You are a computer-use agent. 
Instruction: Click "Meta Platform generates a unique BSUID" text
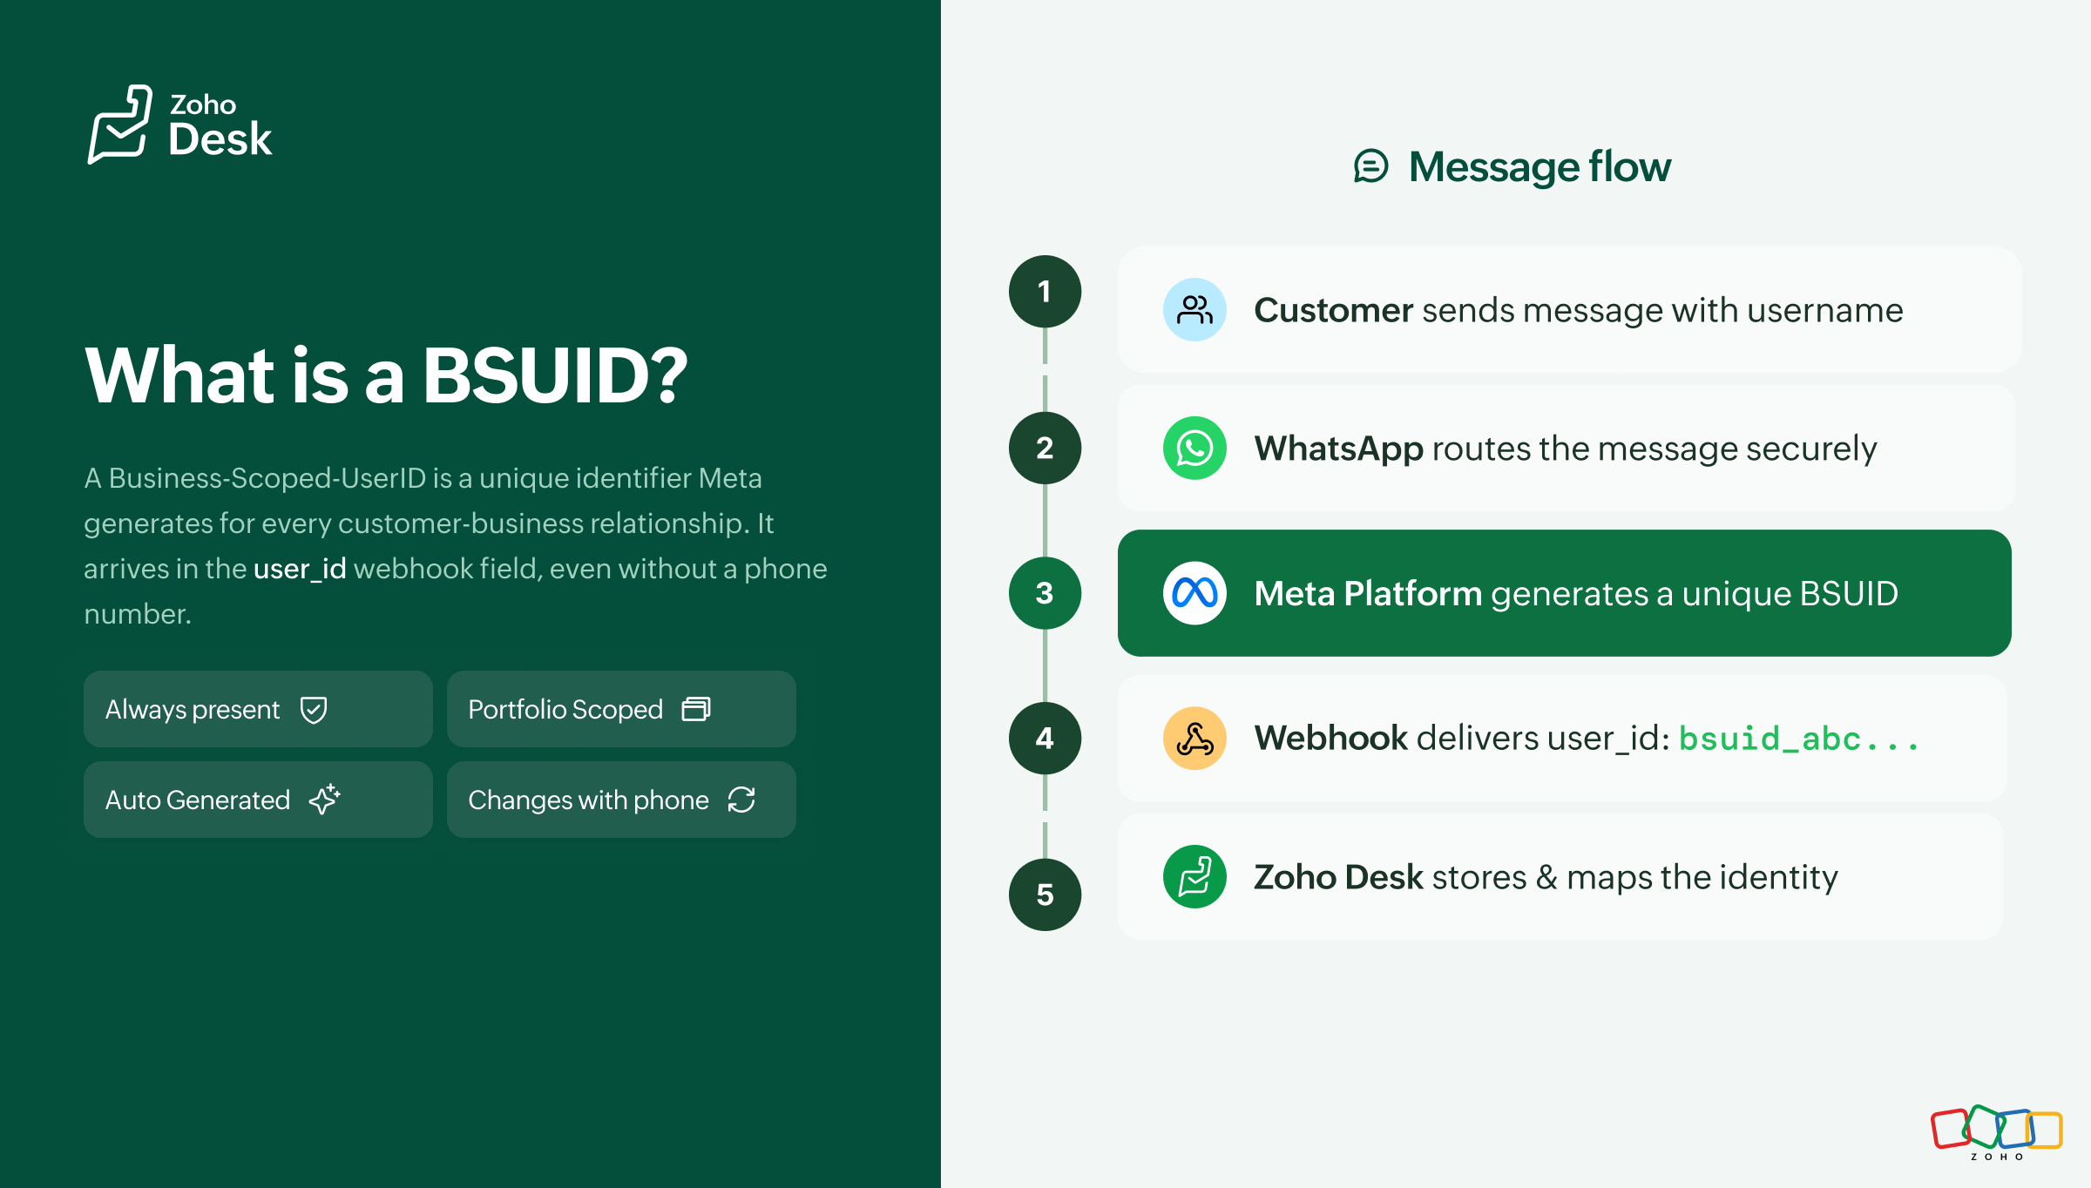click(1576, 593)
